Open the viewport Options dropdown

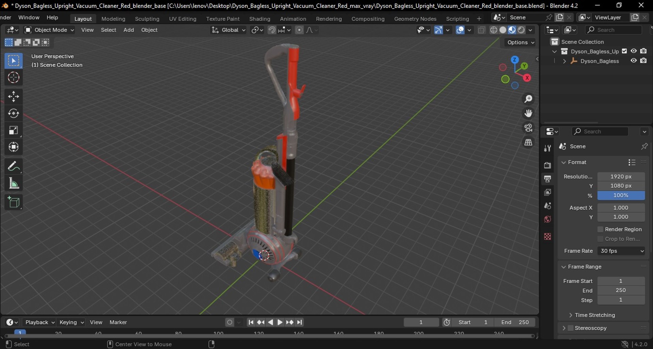(520, 42)
